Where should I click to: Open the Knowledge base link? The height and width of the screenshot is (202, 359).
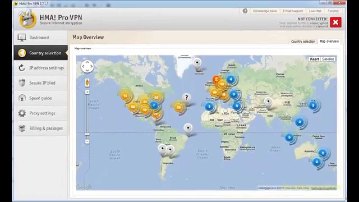(265, 11)
